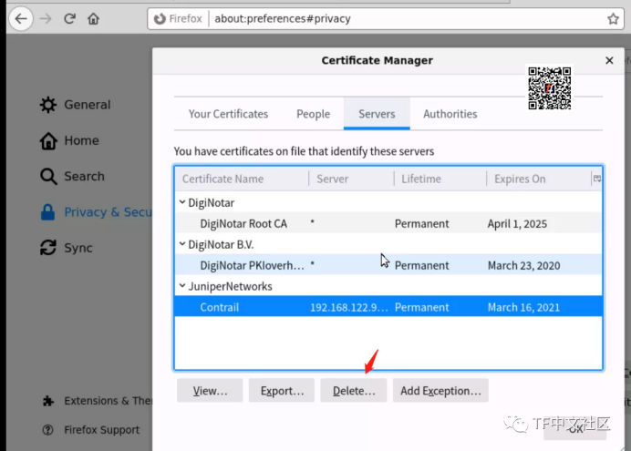Screen dimensions: 631x451
Task: Sort by the Server column header
Action: coord(351,179)
